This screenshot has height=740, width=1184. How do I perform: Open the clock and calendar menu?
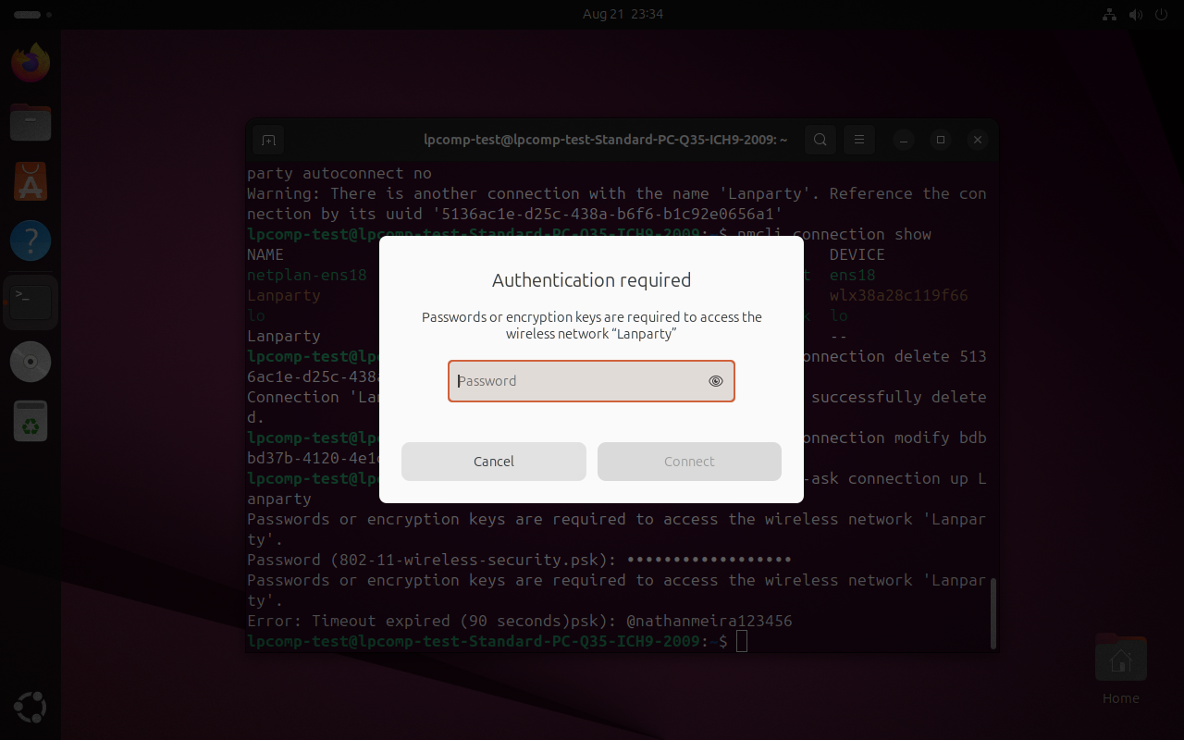click(623, 14)
